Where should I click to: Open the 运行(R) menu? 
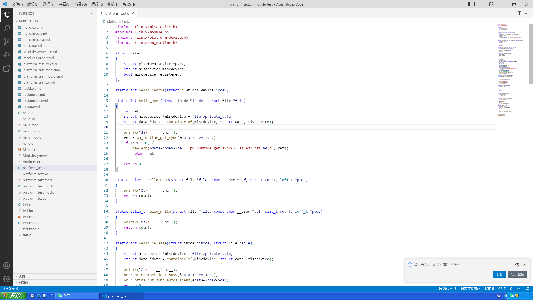97,4
